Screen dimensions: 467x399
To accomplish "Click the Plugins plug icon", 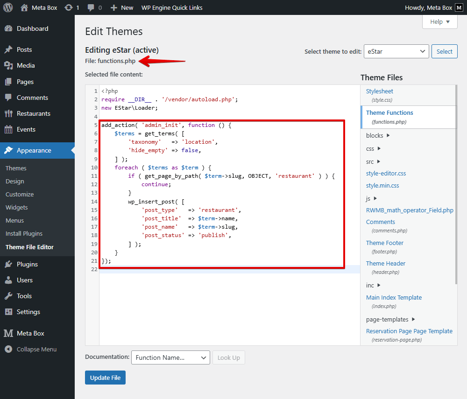I will pyautogui.click(x=8, y=264).
